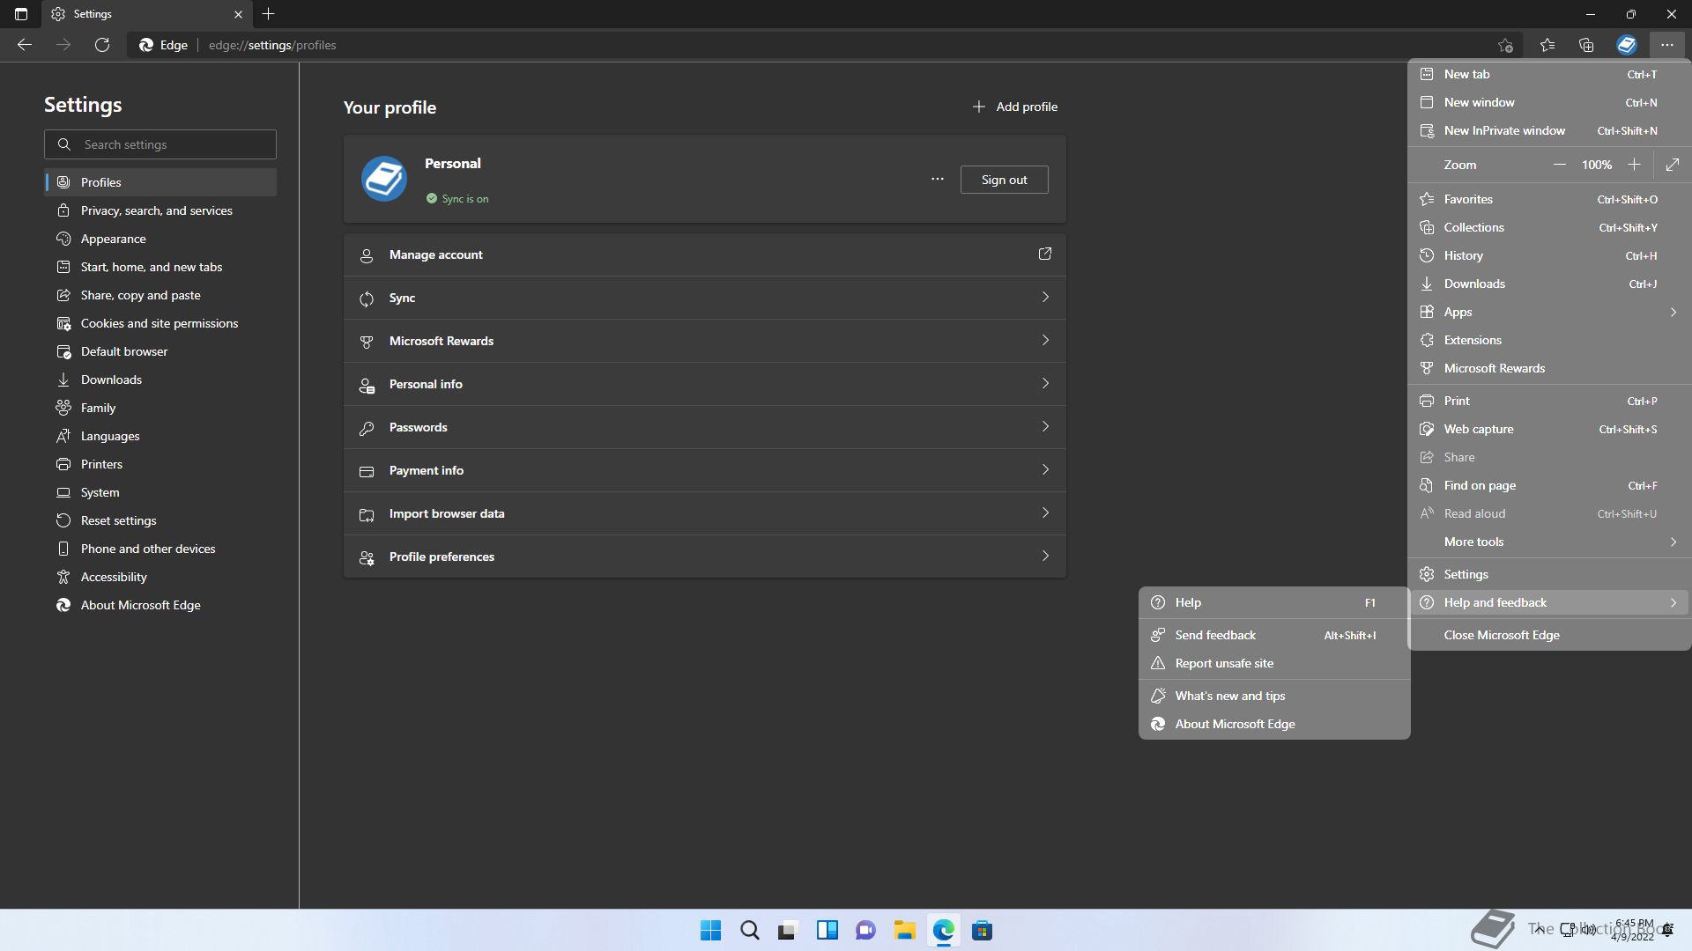1692x951 pixels.
Task: Click the Sign out button
Action: 1004,180
